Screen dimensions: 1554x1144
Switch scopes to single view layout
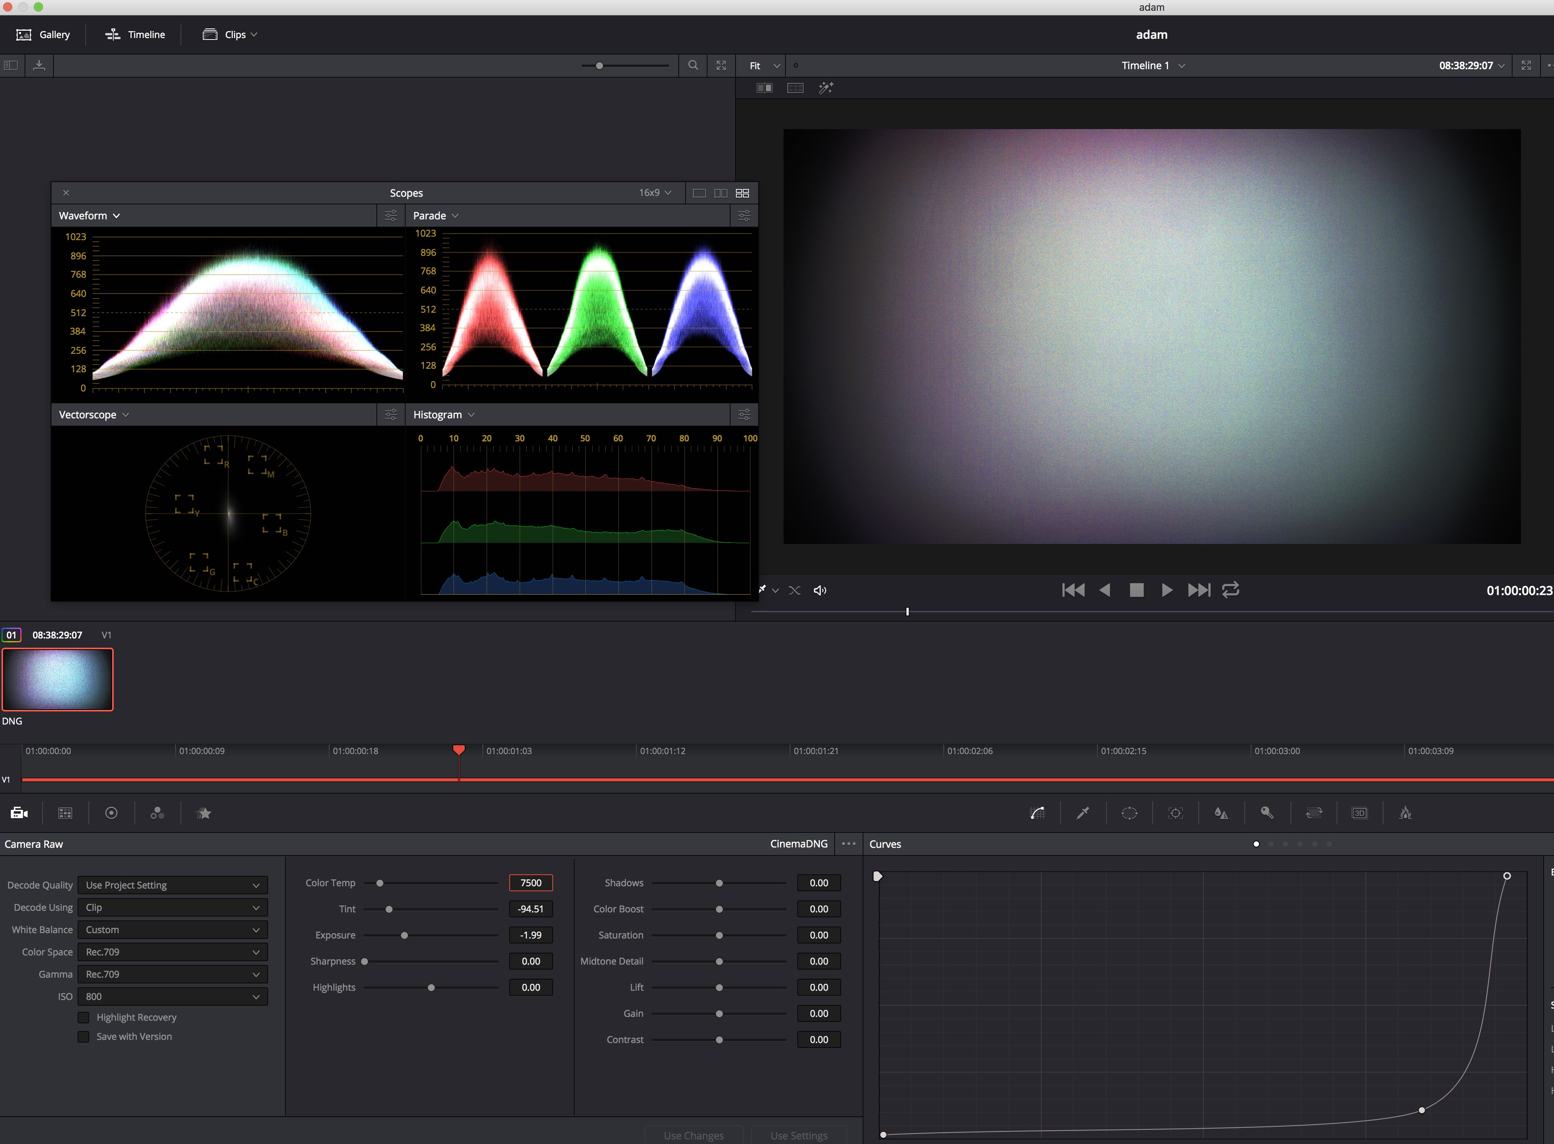(x=699, y=193)
